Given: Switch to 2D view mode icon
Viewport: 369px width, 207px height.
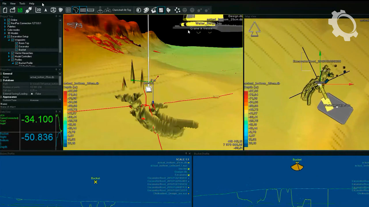Looking at the screenshot, I should pyautogui.click(x=38, y=10).
